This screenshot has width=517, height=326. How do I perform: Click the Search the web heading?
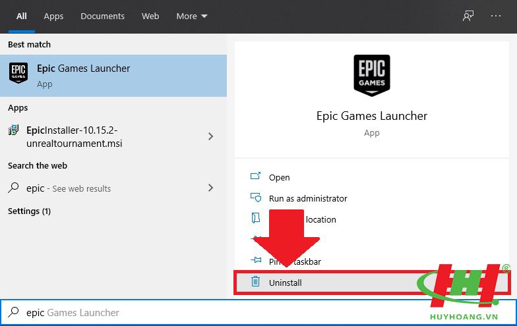(38, 166)
